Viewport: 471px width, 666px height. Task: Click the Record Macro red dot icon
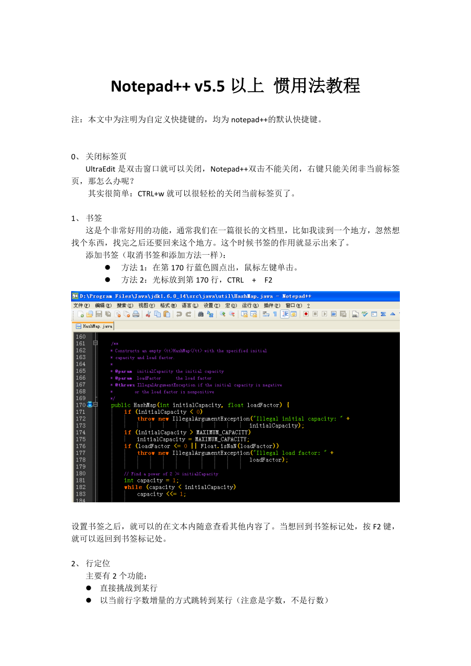click(306, 314)
